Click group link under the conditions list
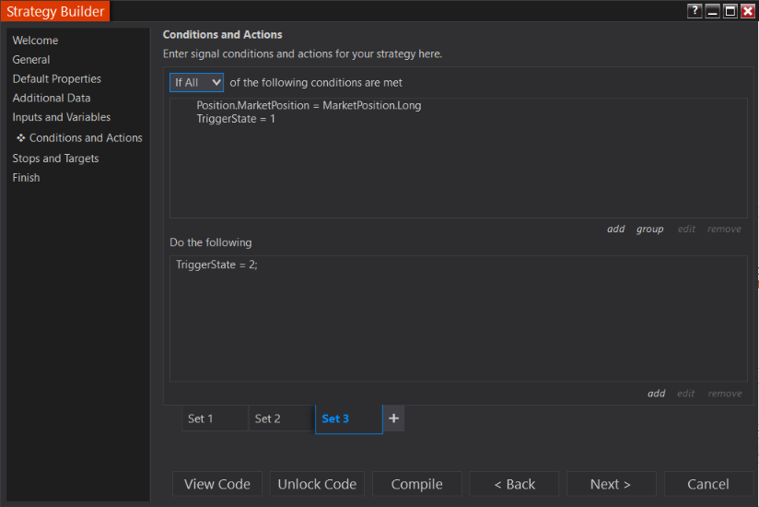Screen dimensions: 759x507 point(649,229)
